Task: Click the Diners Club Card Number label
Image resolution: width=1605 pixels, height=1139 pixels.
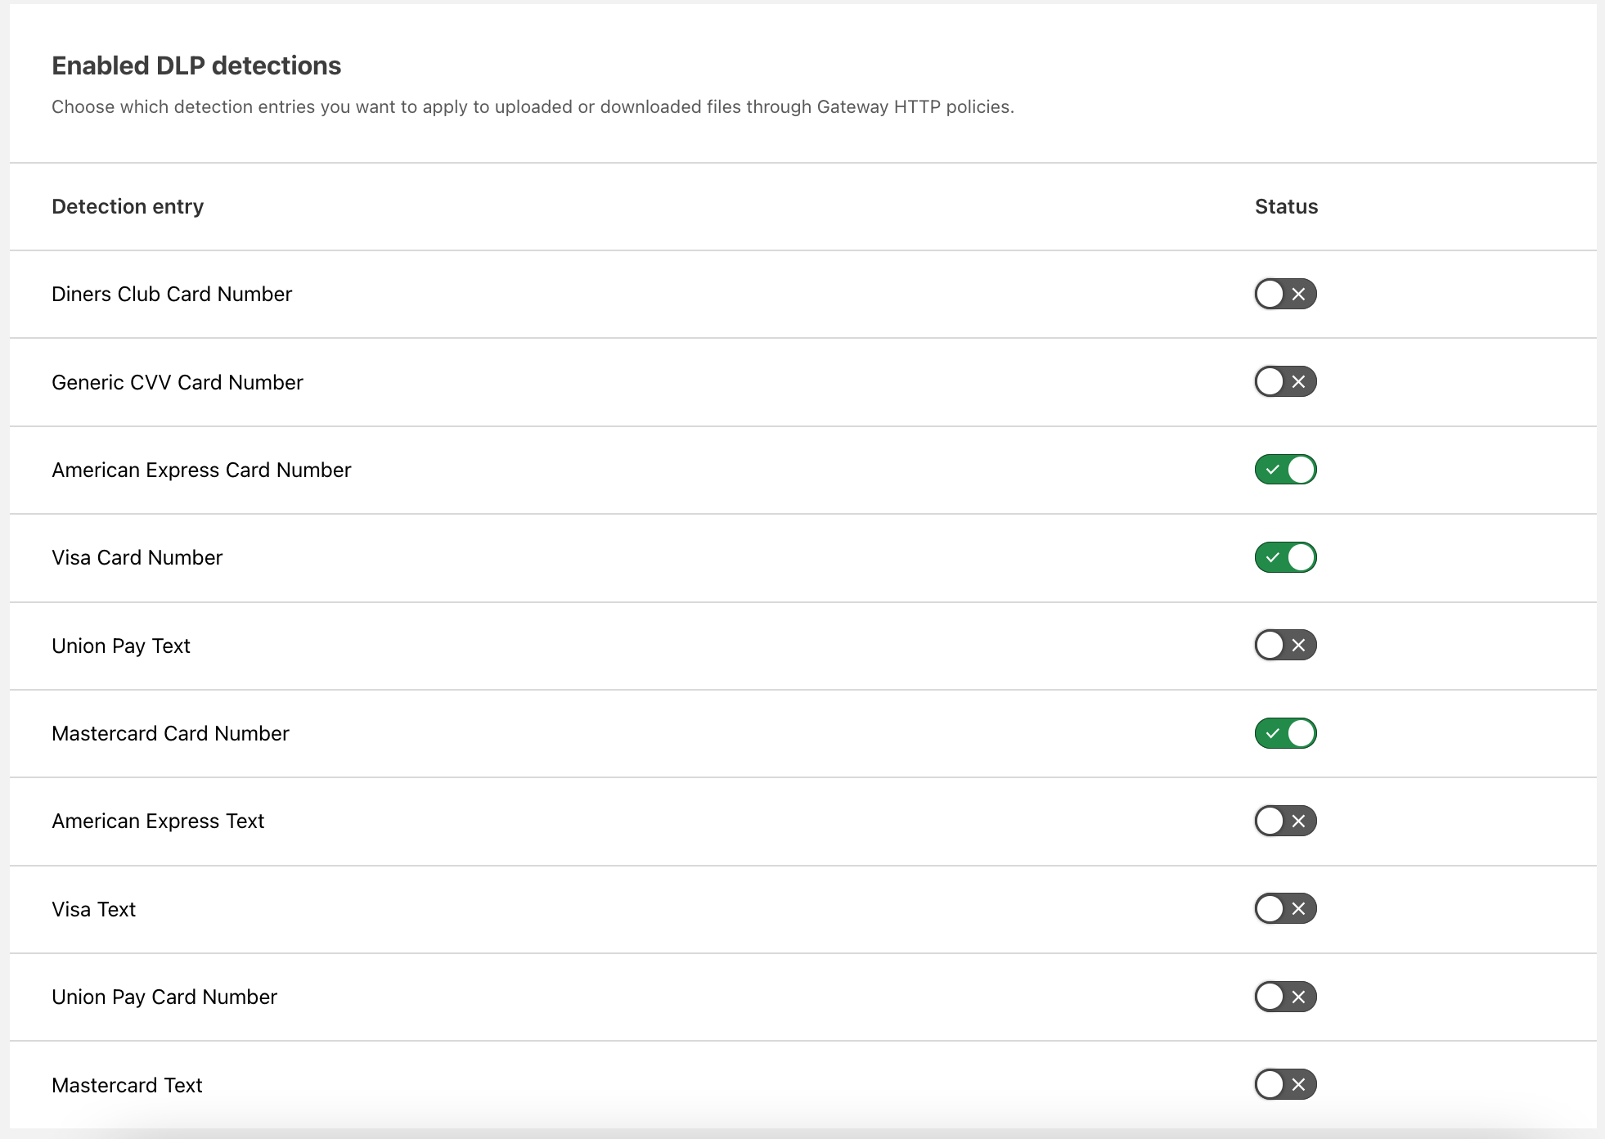Action: (172, 294)
